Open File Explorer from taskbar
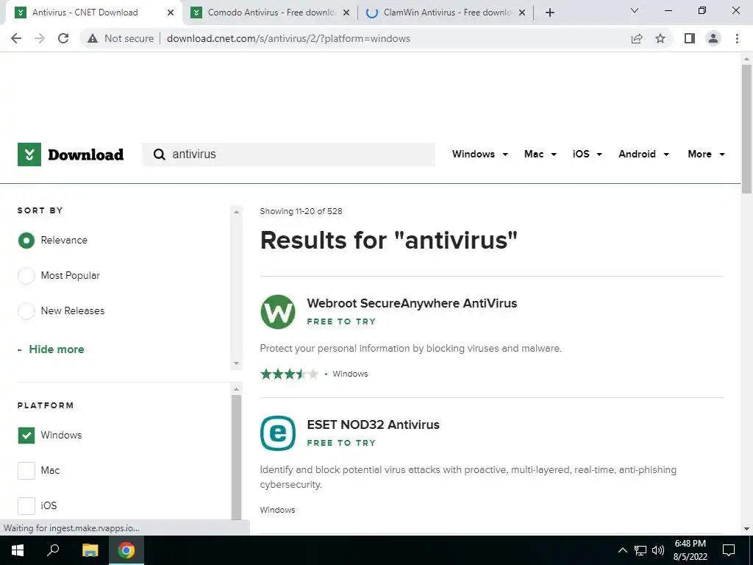This screenshot has width=753, height=565. 90,550
